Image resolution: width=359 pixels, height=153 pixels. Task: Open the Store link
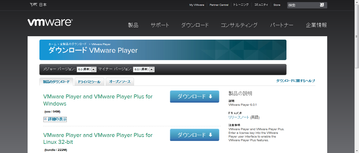pyautogui.click(x=277, y=5)
